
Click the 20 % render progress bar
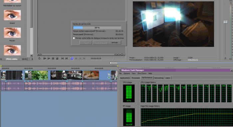coord(97,28)
